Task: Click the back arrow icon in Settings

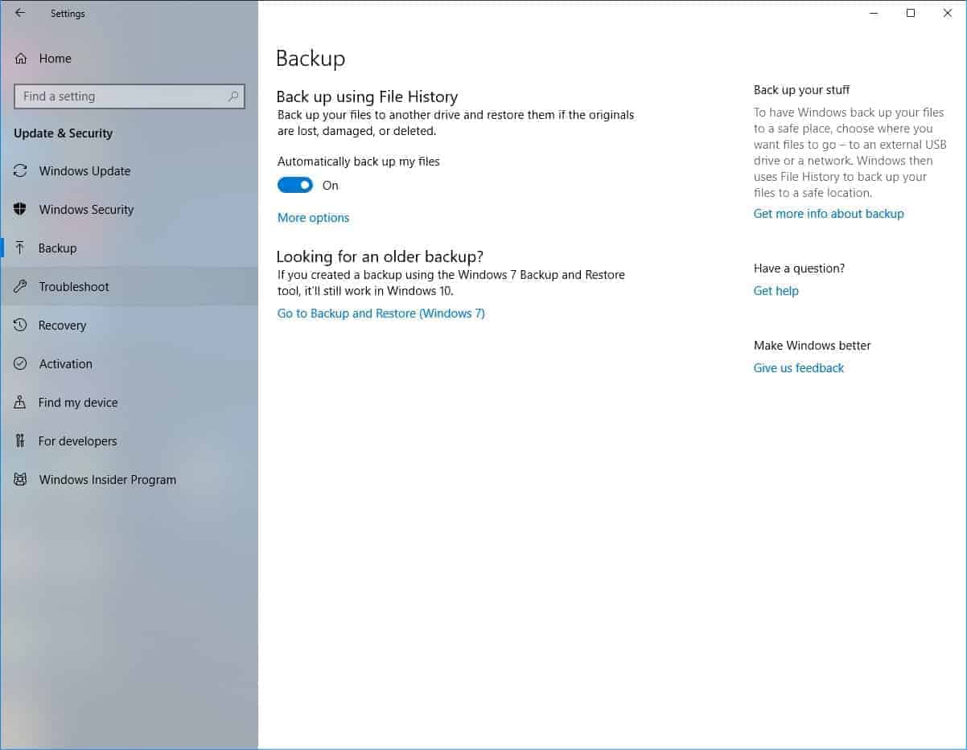Action: 20,13
